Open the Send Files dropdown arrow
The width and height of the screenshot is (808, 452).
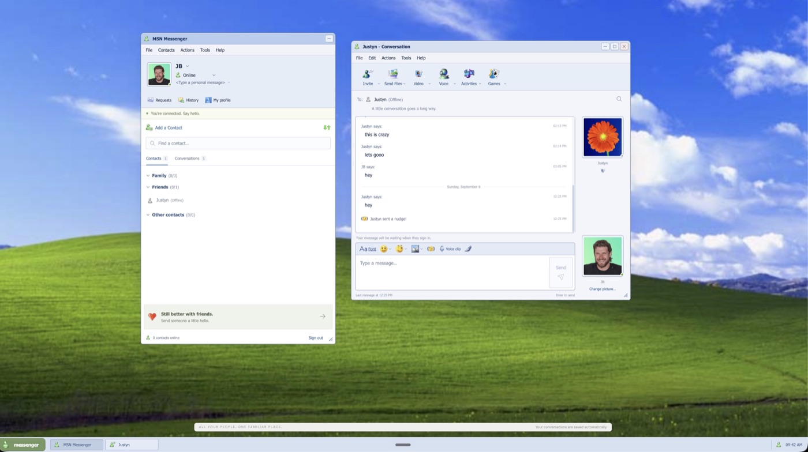click(x=404, y=84)
